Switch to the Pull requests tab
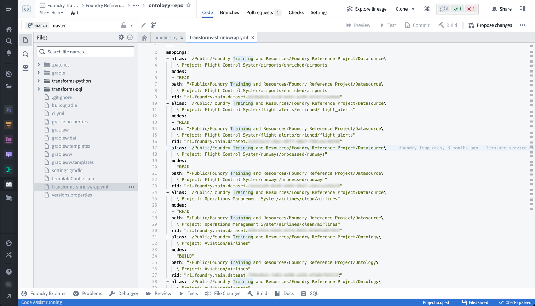This screenshot has width=535, height=306. tap(260, 12)
